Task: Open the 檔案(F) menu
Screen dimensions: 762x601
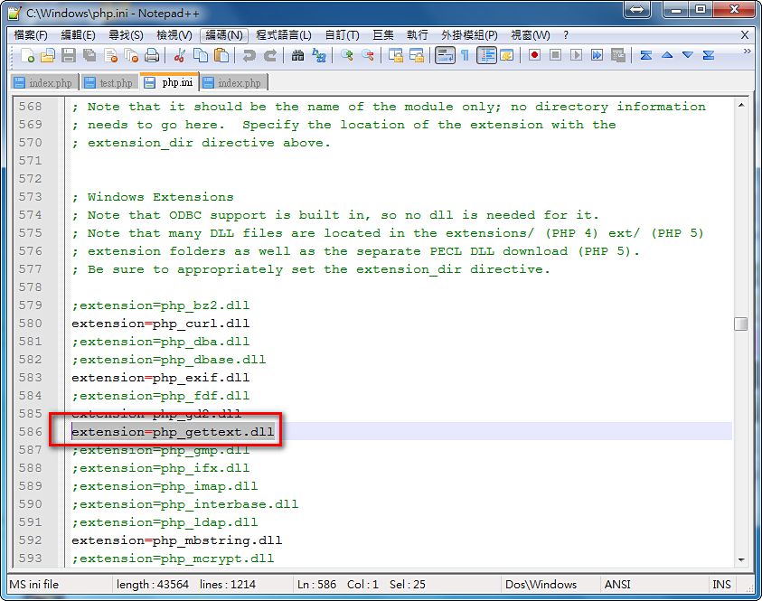Action: [x=31, y=35]
